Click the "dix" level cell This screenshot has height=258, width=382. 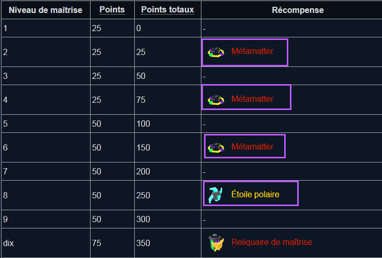point(8,242)
